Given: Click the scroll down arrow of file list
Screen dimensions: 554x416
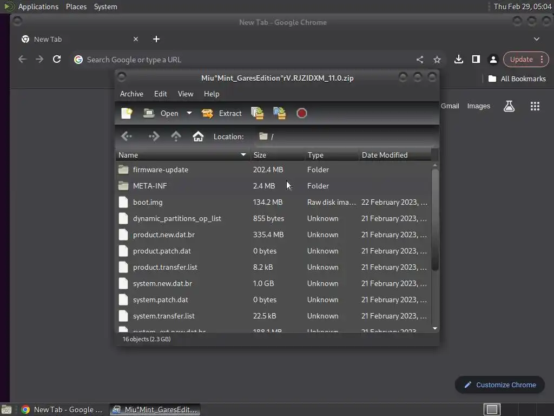Looking at the screenshot, I should tap(435, 329).
